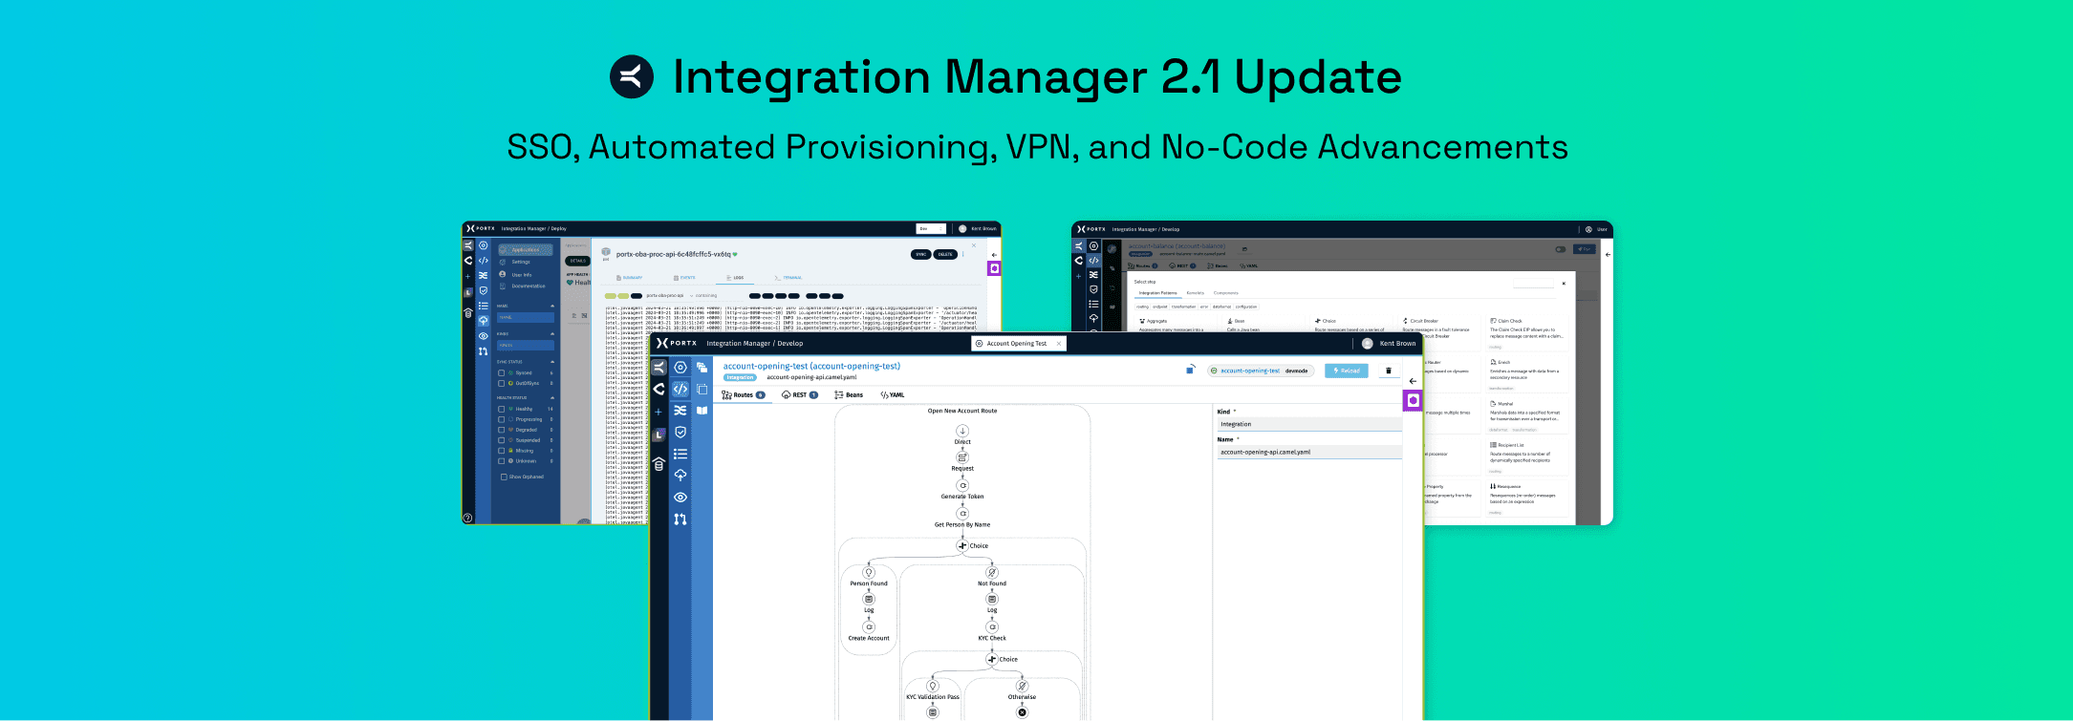
Task: Click the eye icon in Deploy window sidebar
Action: pyautogui.click(x=484, y=336)
